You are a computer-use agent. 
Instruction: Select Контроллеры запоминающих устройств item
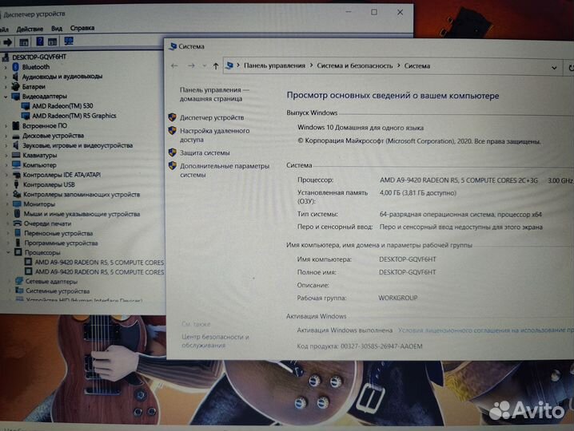pos(82,195)
